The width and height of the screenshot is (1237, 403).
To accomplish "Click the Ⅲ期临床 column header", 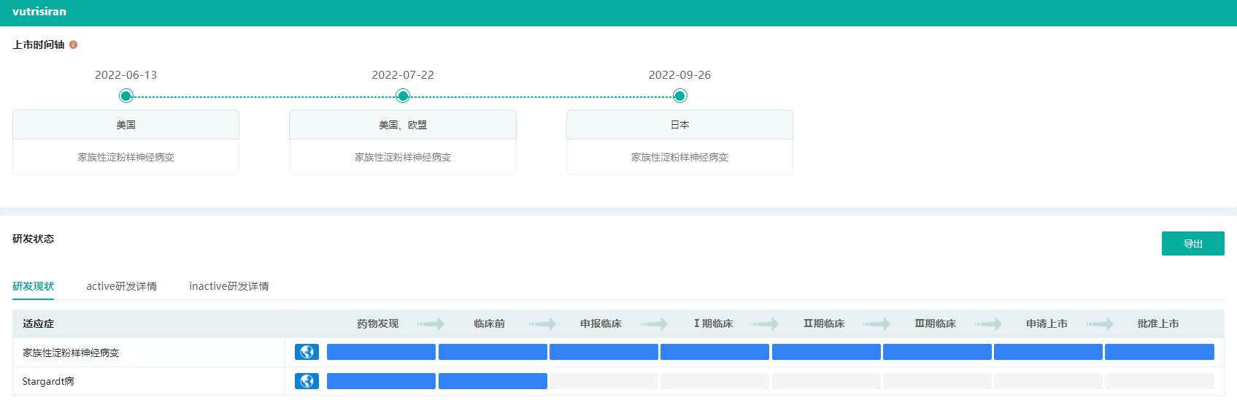I will pyautogui.click(x=935, y=323).
